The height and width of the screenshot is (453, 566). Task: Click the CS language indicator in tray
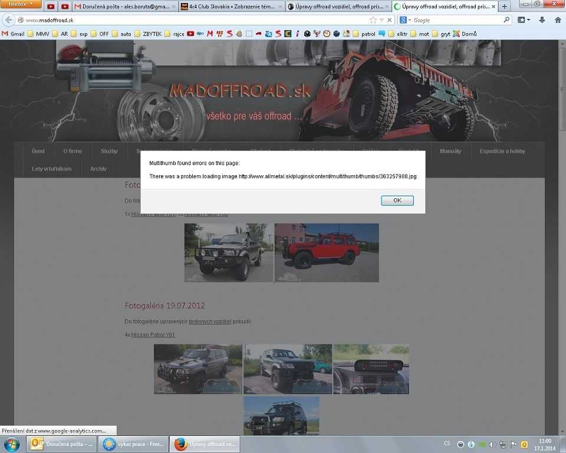(x=447, y=443)
